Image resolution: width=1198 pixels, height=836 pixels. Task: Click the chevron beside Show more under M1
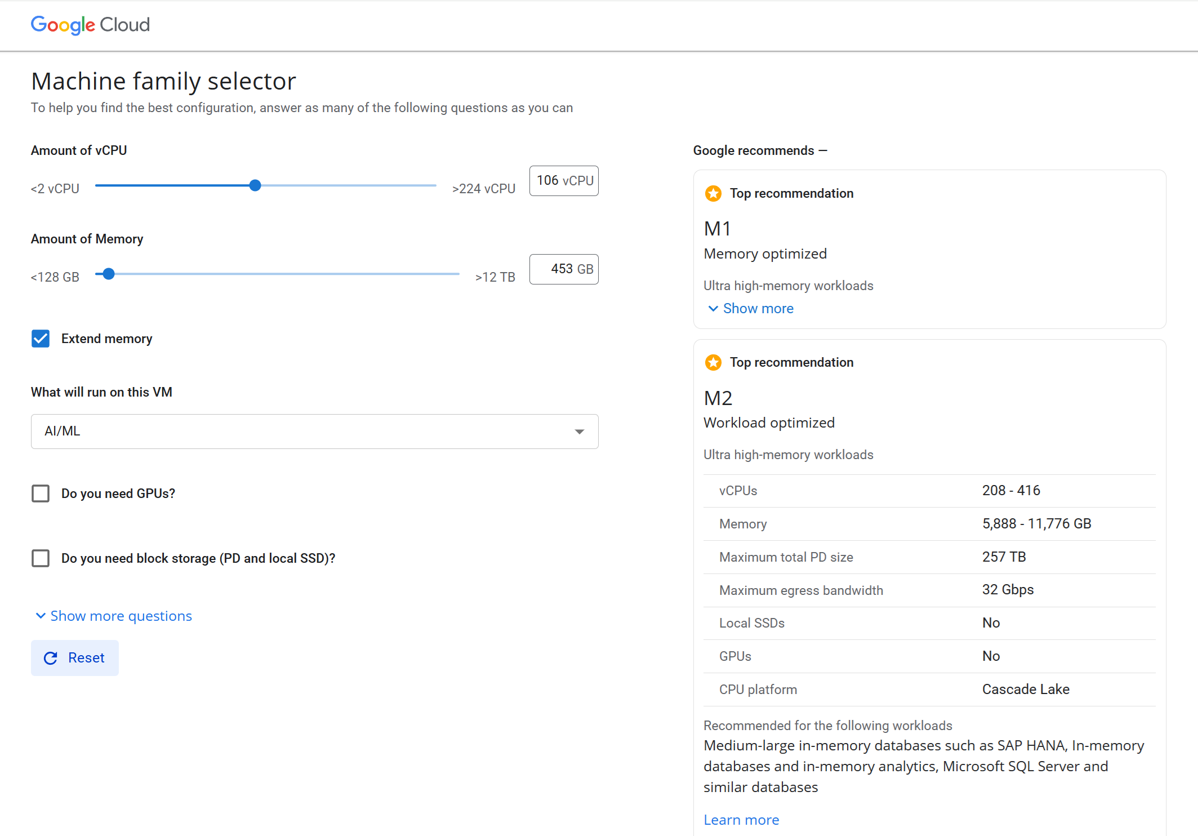[712, 309]
